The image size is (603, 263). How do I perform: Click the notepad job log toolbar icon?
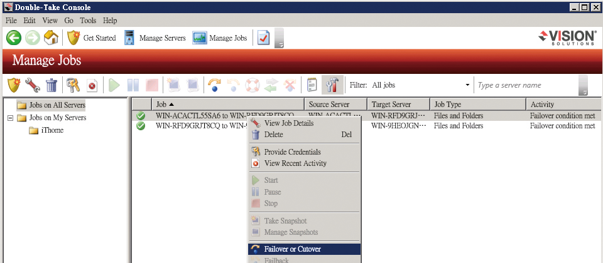click(311, 85)
